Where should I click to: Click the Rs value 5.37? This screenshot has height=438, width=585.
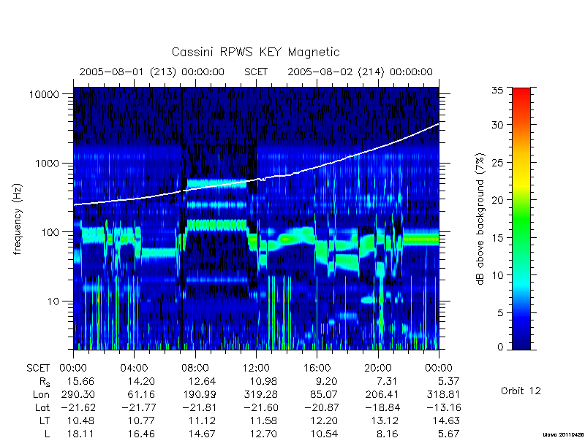click(448, 381)
